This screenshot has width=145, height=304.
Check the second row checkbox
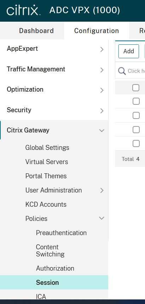(x=136, y=115)
